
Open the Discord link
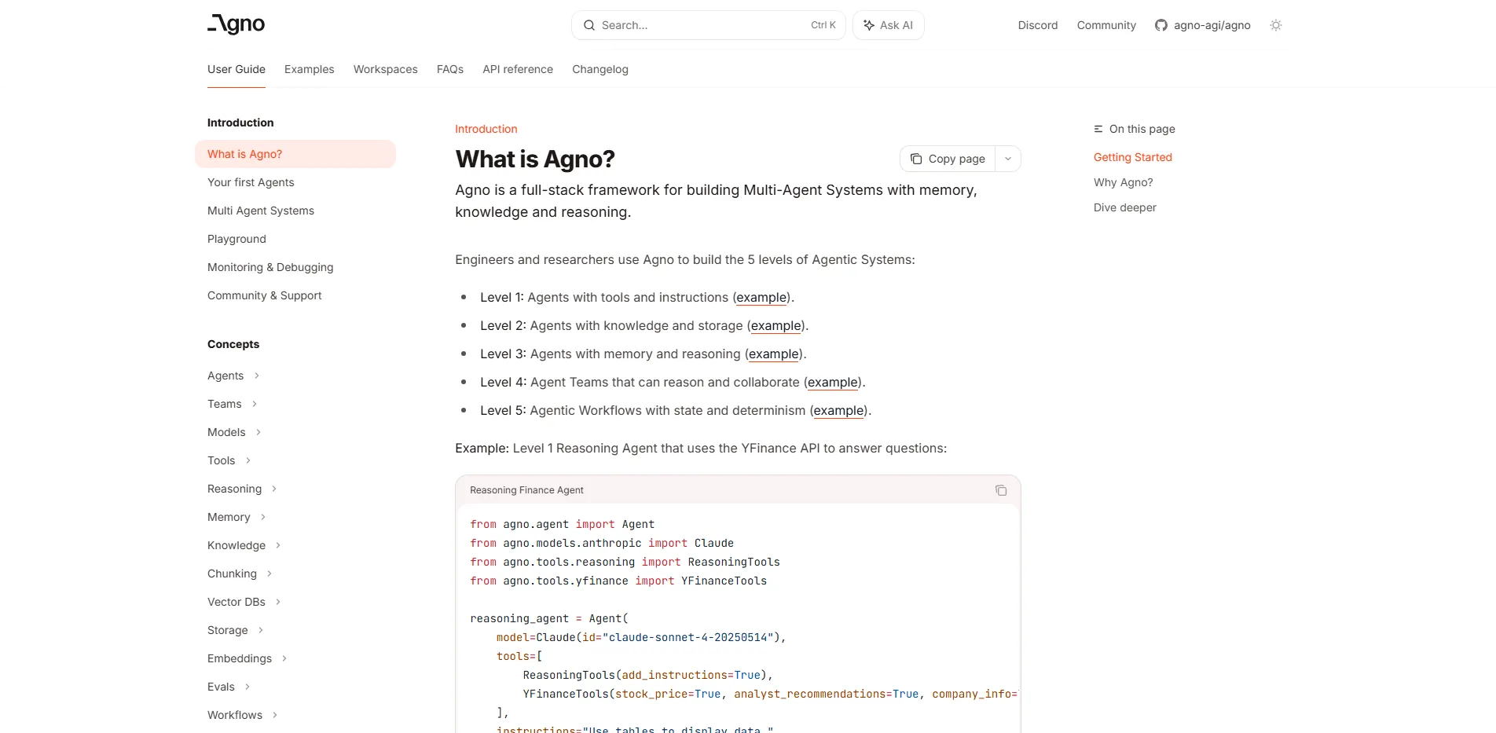[1038, 25]
